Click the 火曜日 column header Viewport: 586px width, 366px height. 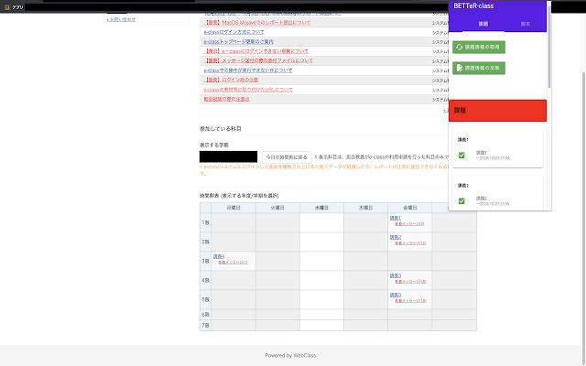click(277, 208)
